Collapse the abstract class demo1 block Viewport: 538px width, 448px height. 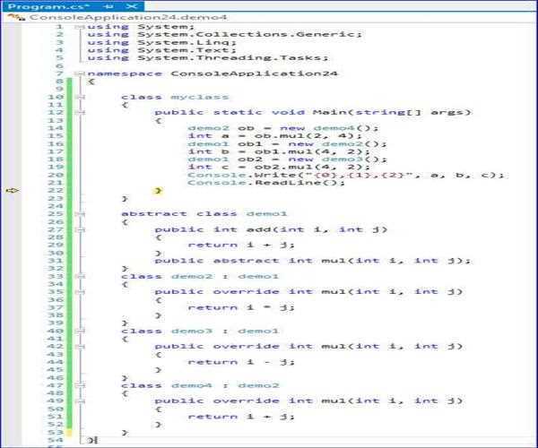(x=80, y=213)
